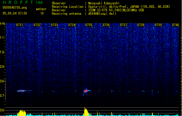This screenshot has width=182, height=116.
Task: Click the 0732 time marker
Action: point(37,25)
